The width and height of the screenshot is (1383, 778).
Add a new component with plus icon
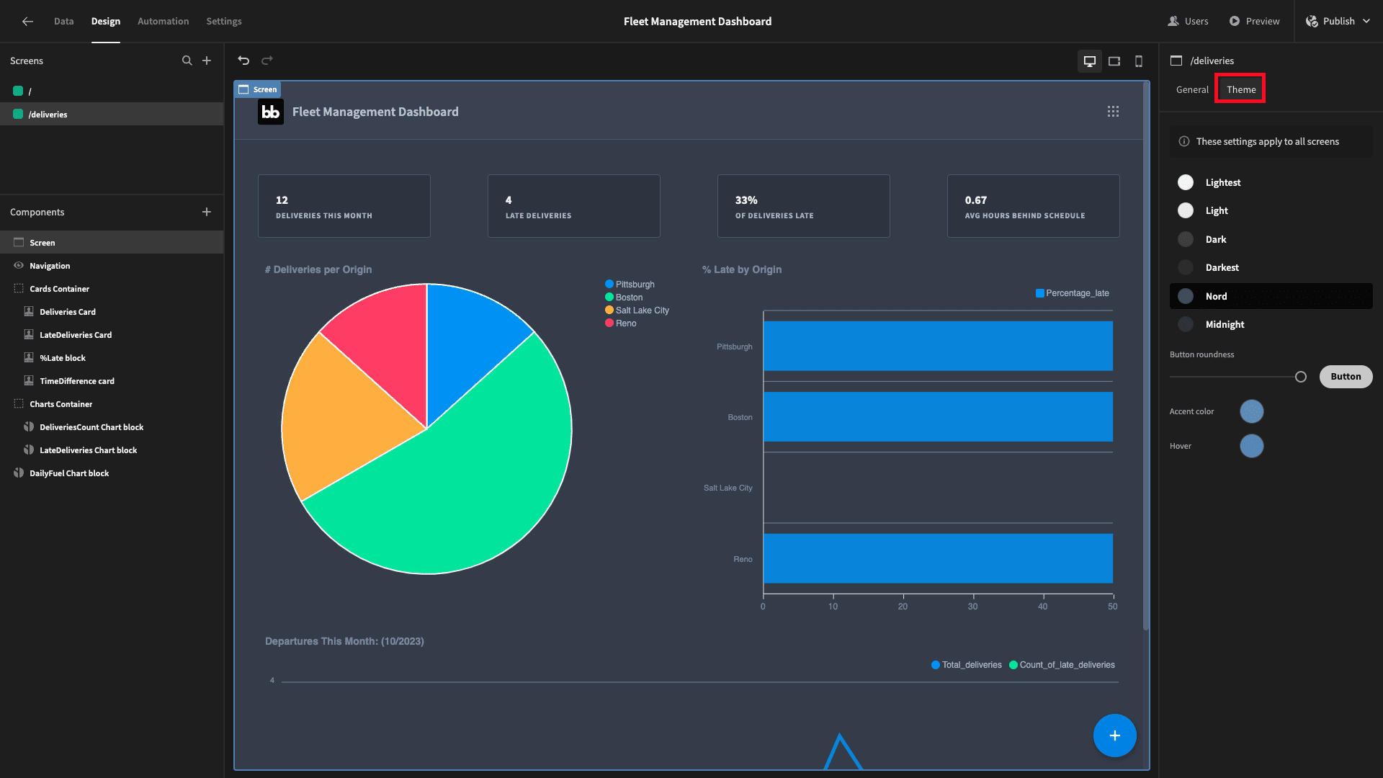click(x=207, y=212)
